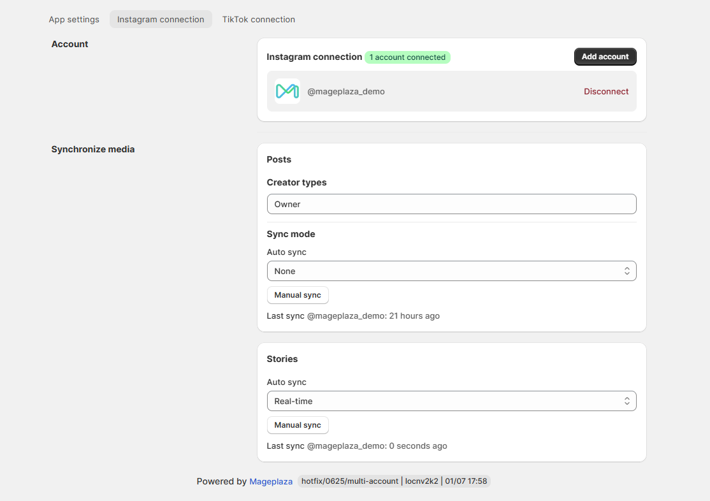Click the Posts last sync 21 hours ago text
The height and width of the screenshot is (501, 710).
click(x=353, y=316)
